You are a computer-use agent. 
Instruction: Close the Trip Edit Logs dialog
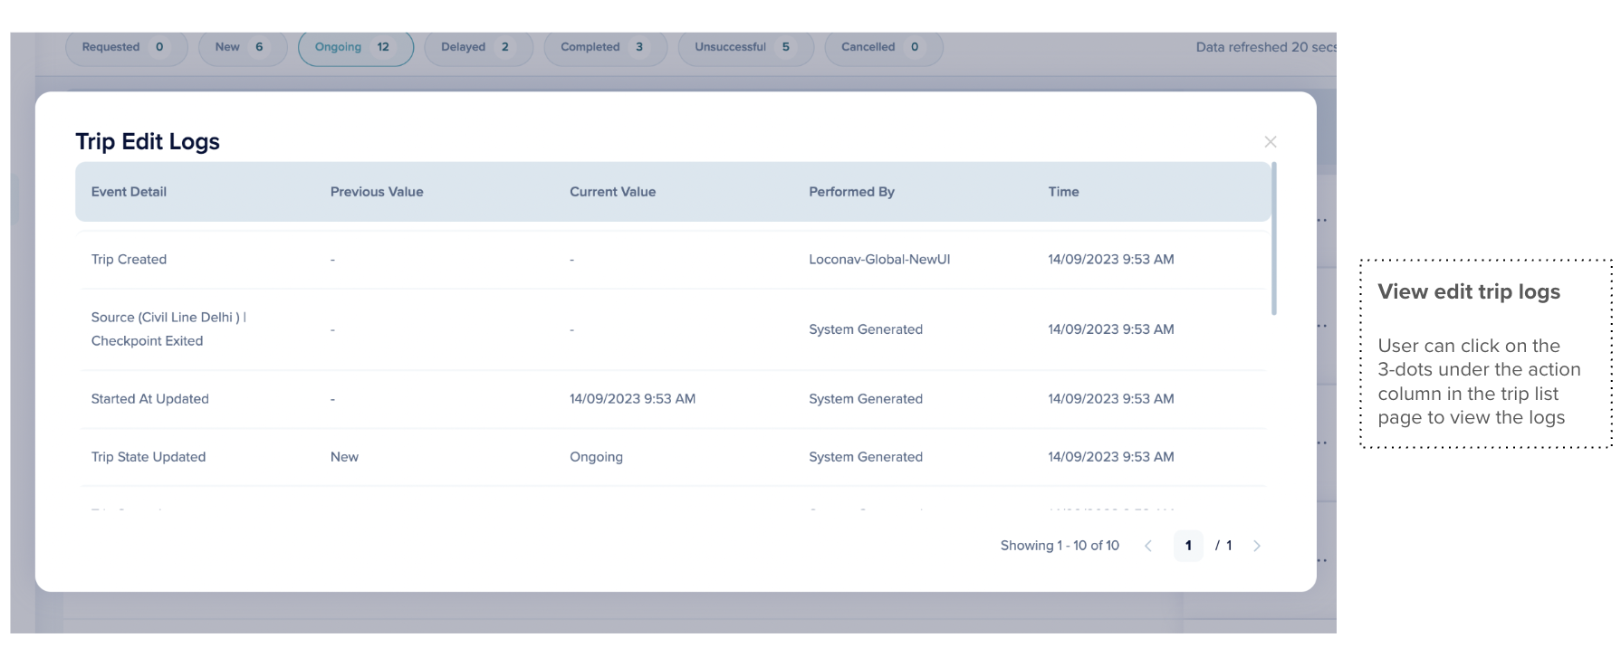pos(1270,142)
